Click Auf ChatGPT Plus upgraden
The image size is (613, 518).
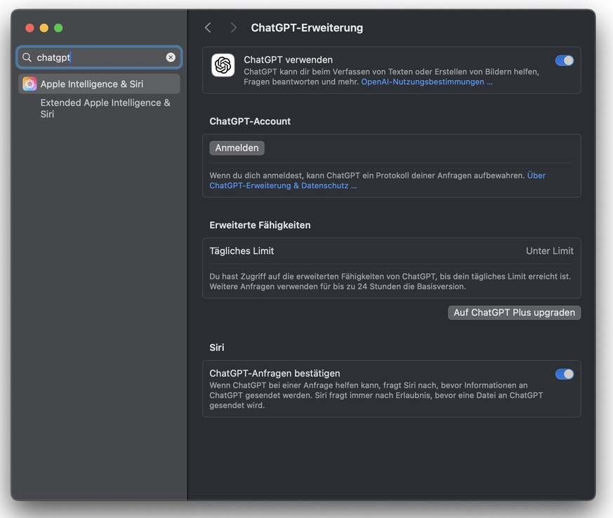coord(514,313)
